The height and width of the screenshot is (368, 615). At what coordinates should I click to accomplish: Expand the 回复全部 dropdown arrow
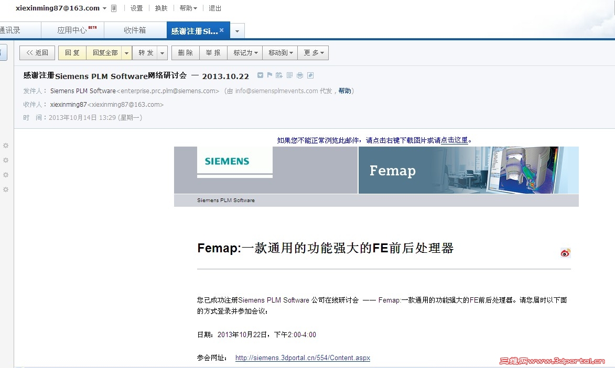(x=126, y=53)
